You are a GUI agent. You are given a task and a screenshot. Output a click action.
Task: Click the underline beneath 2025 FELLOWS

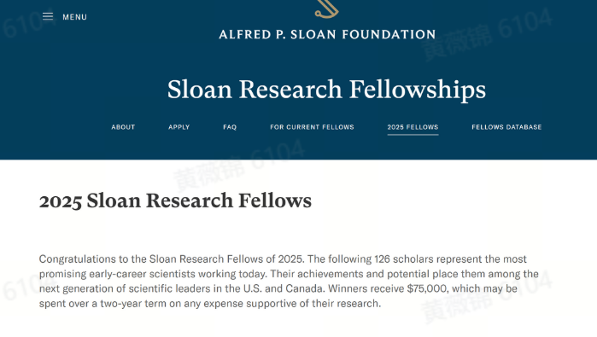(x=413, y=134)
